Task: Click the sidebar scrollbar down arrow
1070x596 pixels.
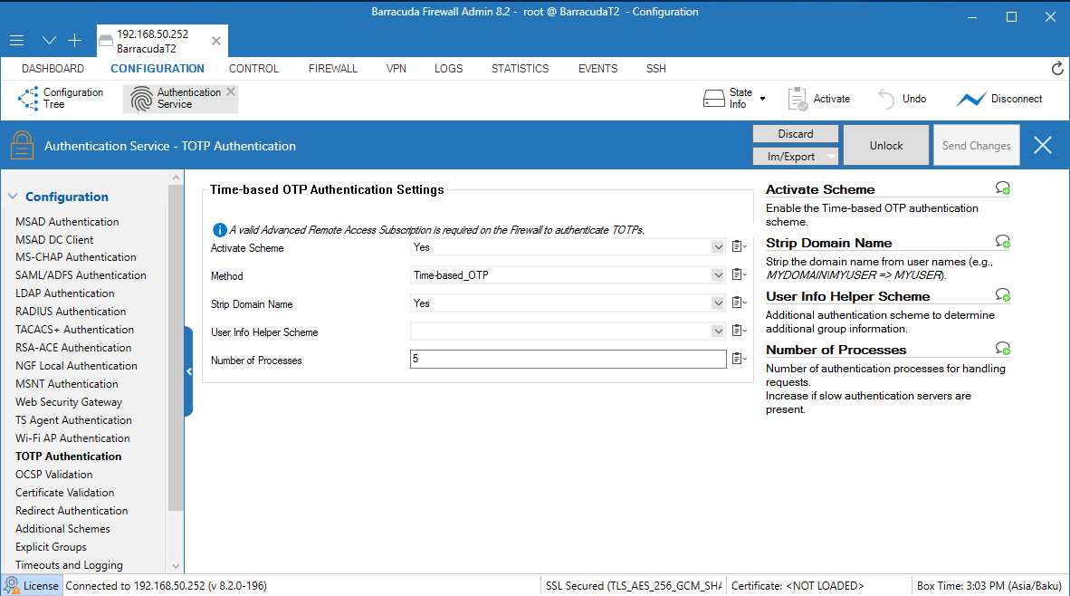Action: tap(176, 566)
